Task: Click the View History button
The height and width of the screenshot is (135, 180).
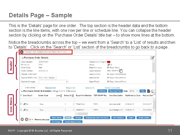Action: (57, 118)
